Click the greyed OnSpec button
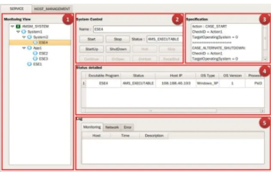Screen dimensions: 271x172 click(x=118, y=59)
